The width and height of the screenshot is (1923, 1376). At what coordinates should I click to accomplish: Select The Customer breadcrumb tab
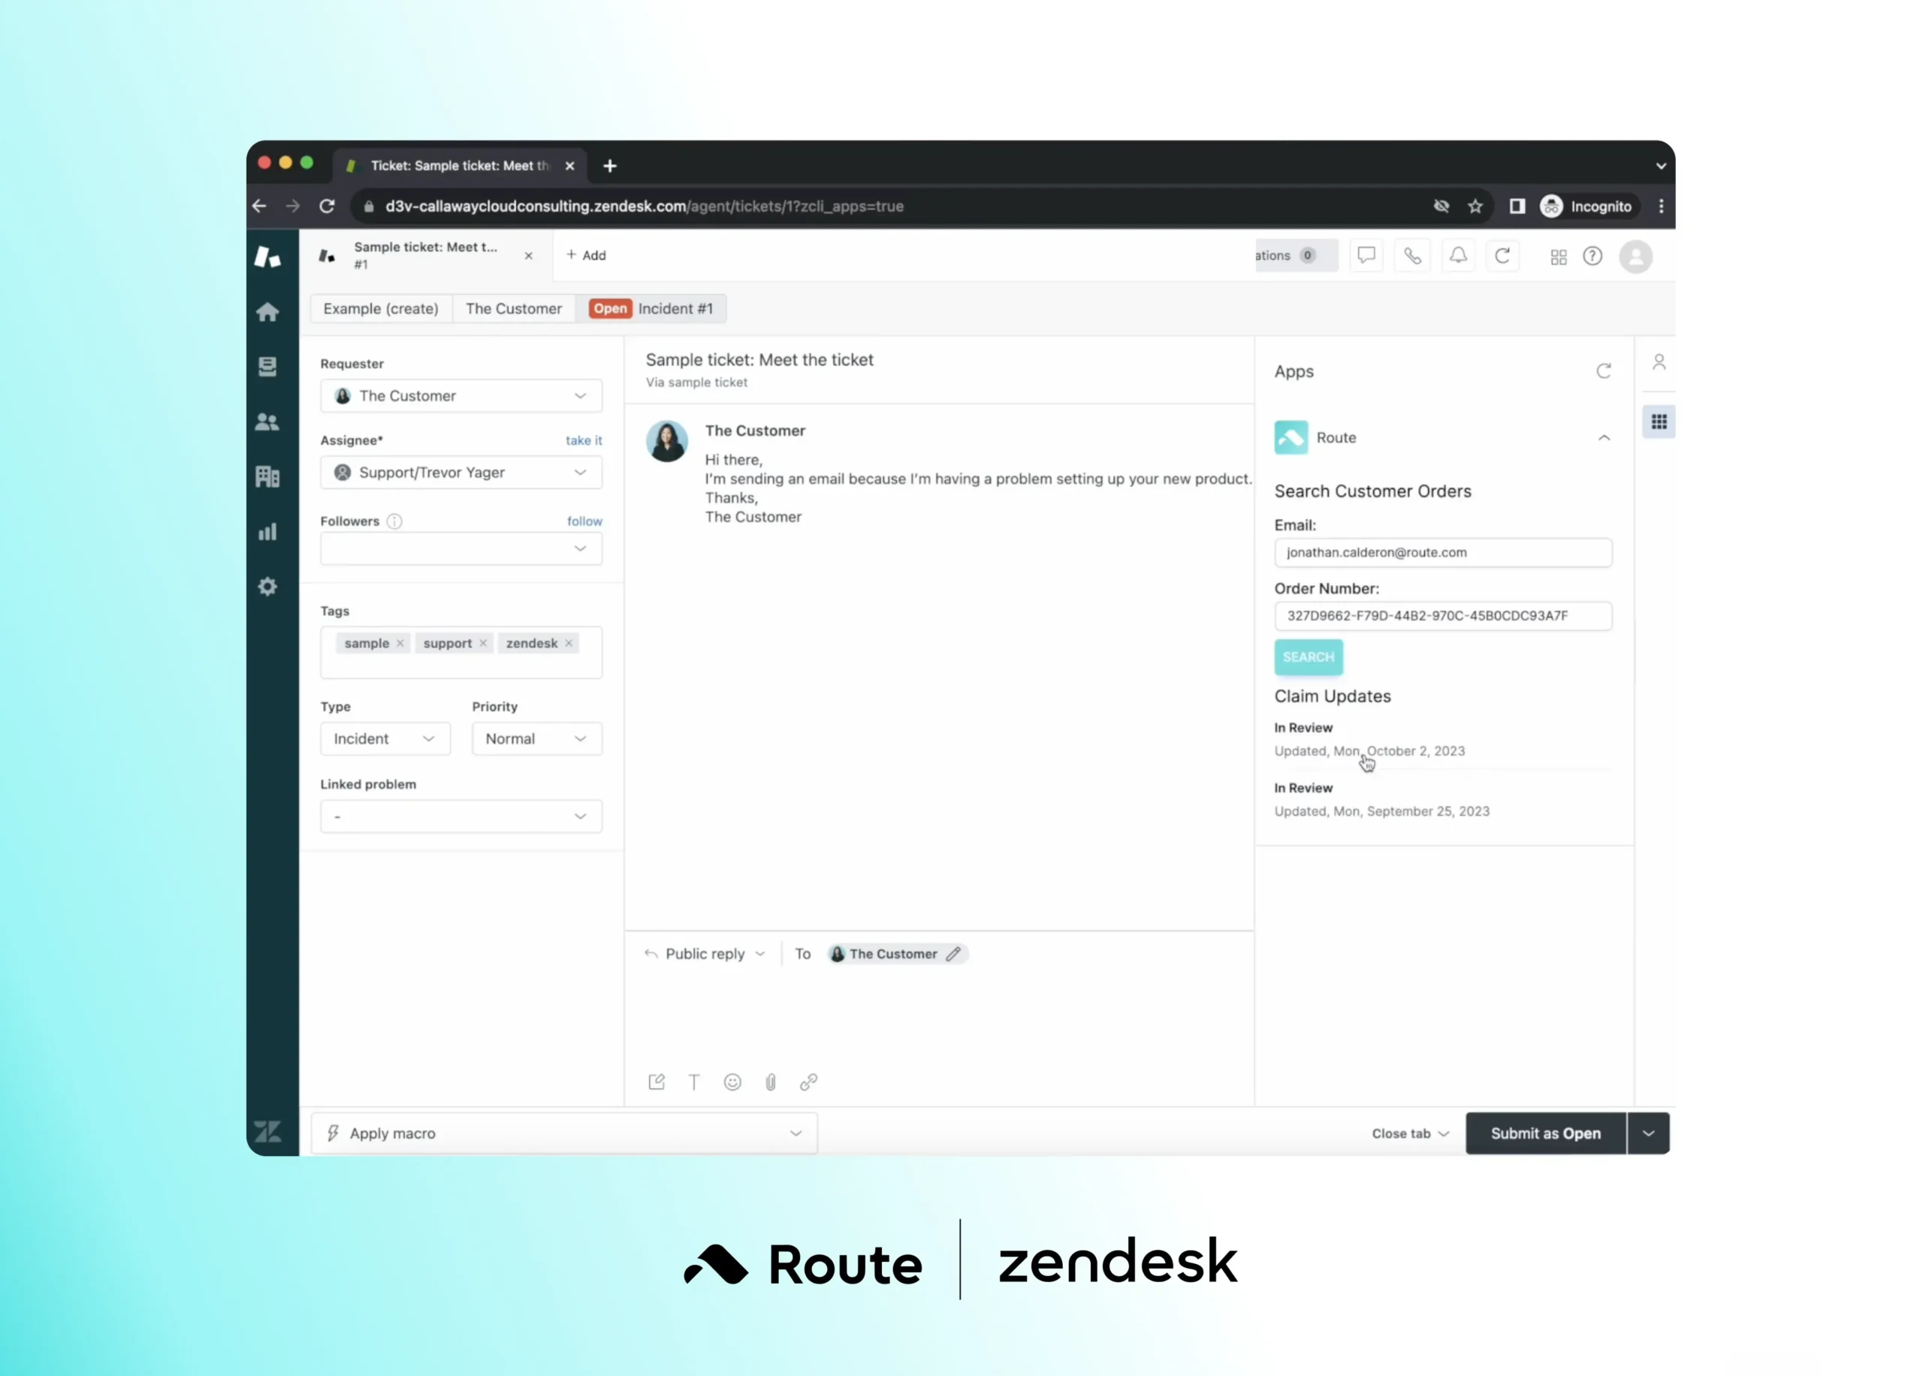click(x=513, y=309)
